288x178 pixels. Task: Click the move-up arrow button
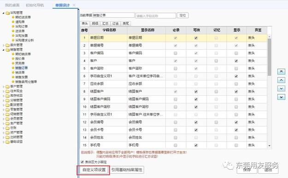click(x=281, y=80)
